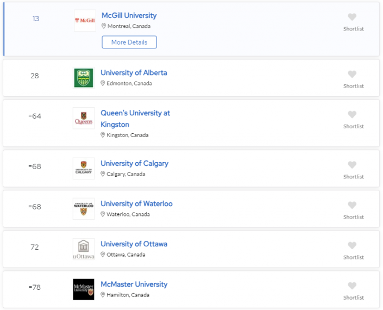Select the University of Calgary logo
Image resolution: width=383 pixels, height=310 pixels.
(x=84, y=169)
